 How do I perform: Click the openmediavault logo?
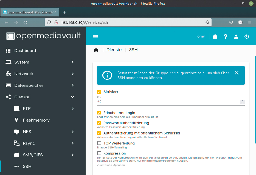[x=43, y=36]
